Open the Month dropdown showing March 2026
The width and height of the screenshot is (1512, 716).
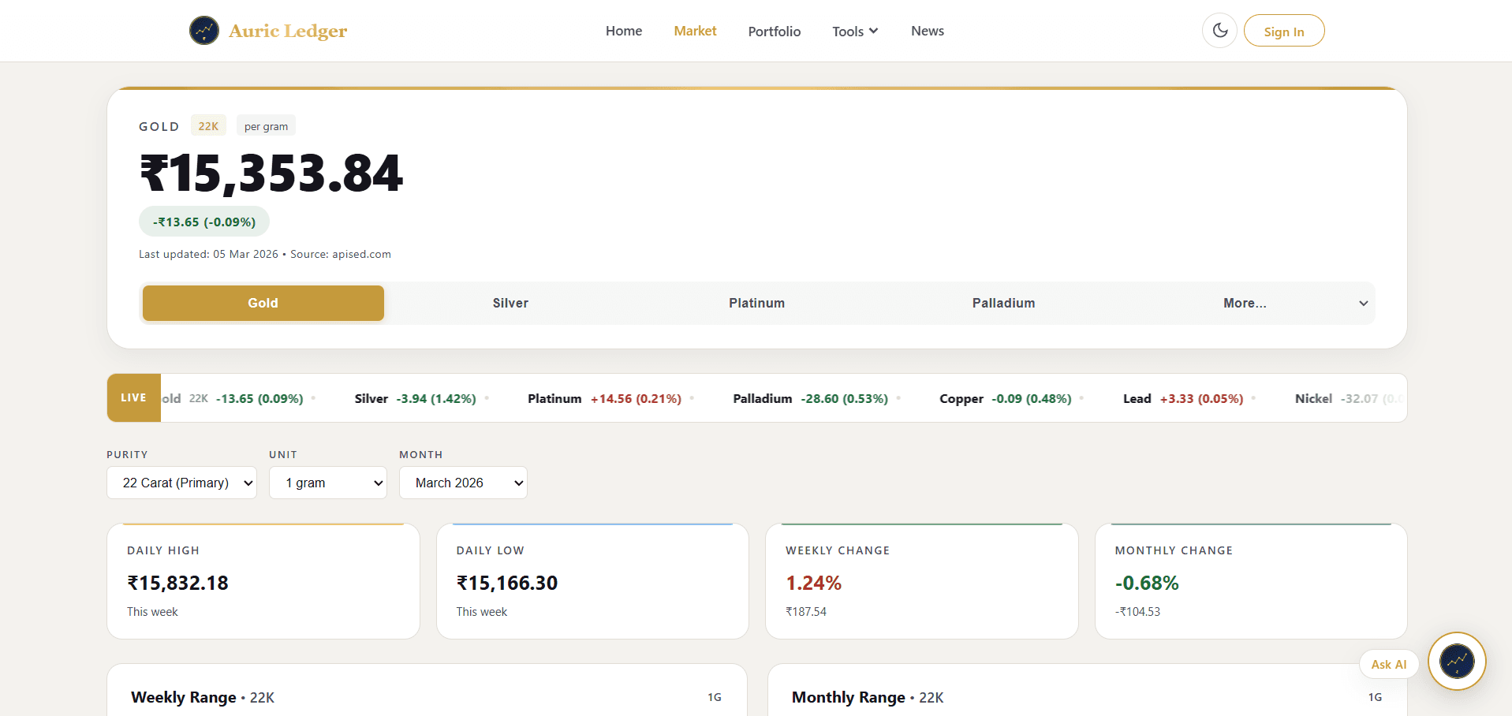[x=463, y=483]
